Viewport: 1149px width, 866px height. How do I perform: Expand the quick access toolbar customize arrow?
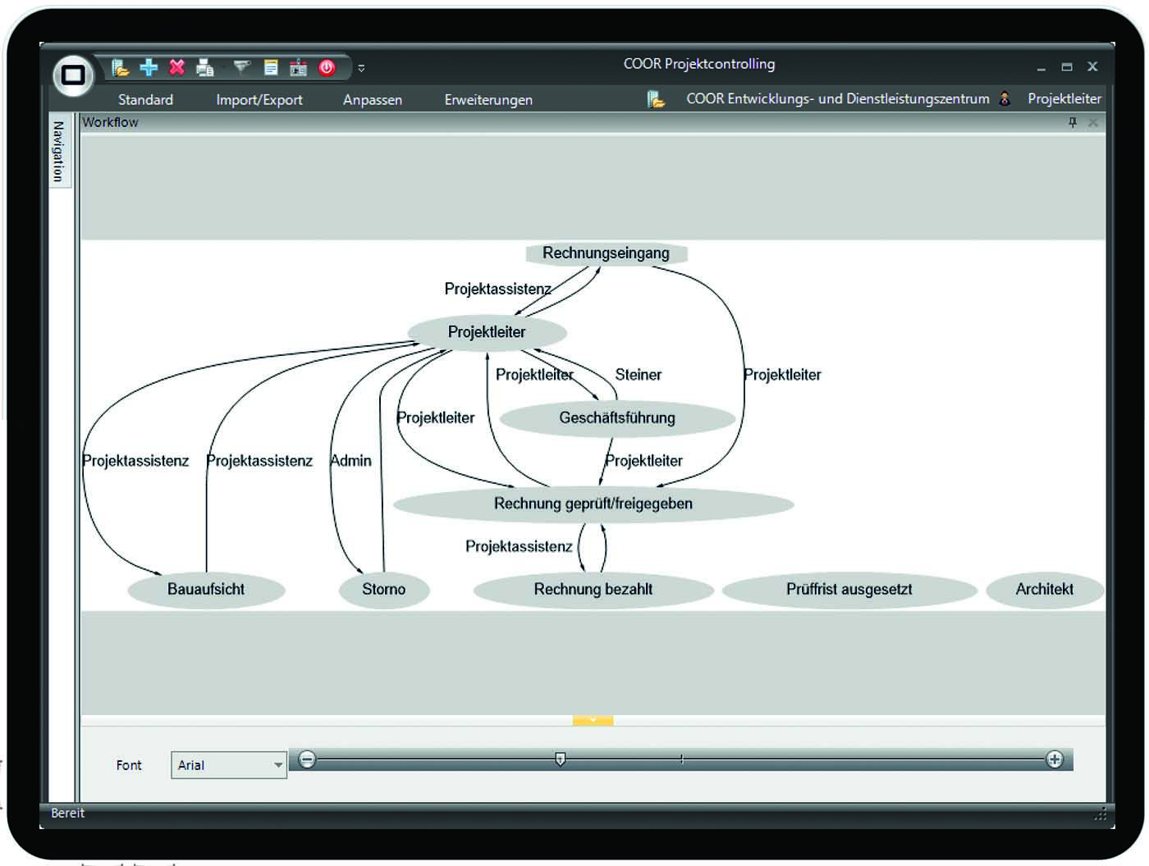tap(361, 68)
